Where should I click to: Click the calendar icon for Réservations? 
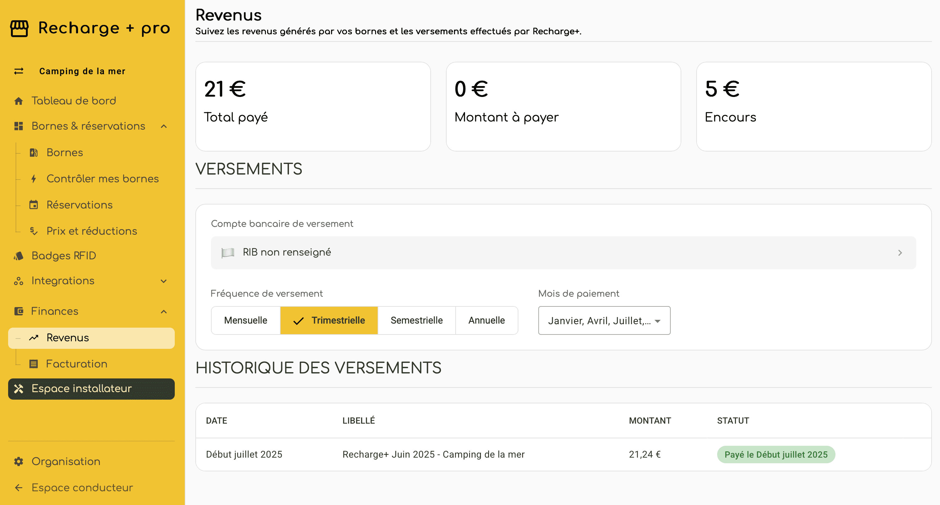[x=34, y=205]
